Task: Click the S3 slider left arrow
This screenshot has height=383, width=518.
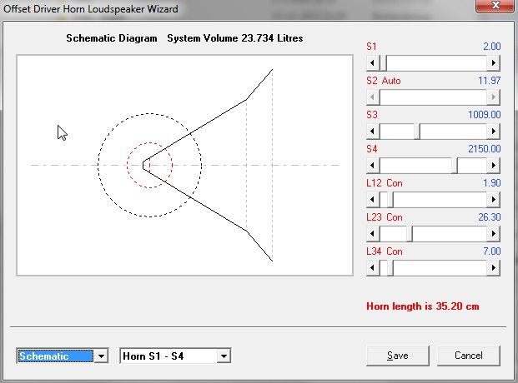Action: [x=373, y=131]
